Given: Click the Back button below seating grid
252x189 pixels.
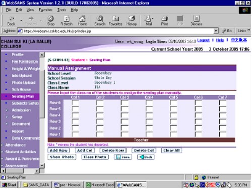Looking at the screenshot, I should click(x=146, y=157).
